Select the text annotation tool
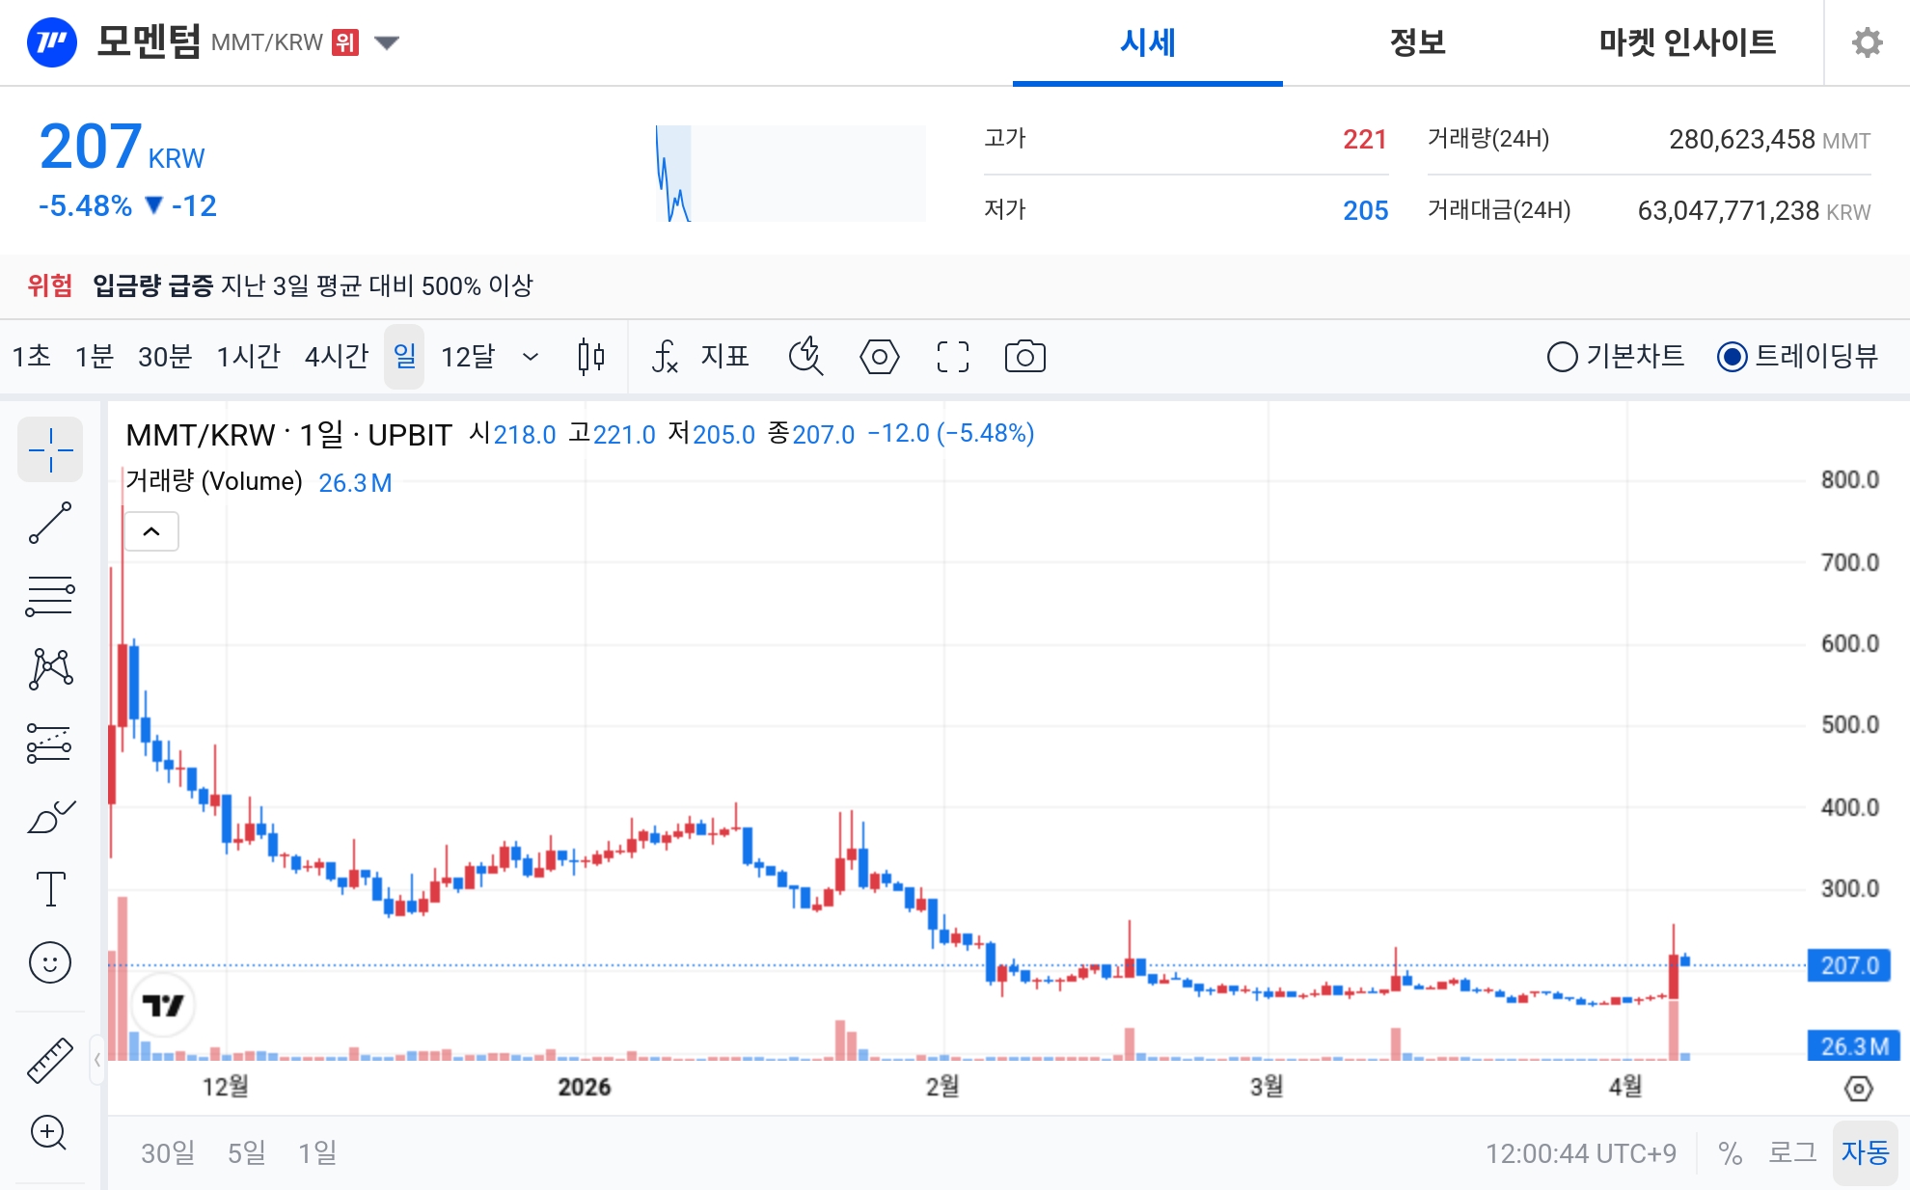This screenshot has height=1190, width=1910. (x=50, y=889)
